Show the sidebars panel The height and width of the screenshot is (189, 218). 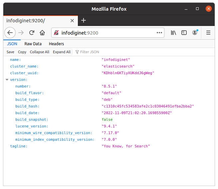tap(184, 33)
